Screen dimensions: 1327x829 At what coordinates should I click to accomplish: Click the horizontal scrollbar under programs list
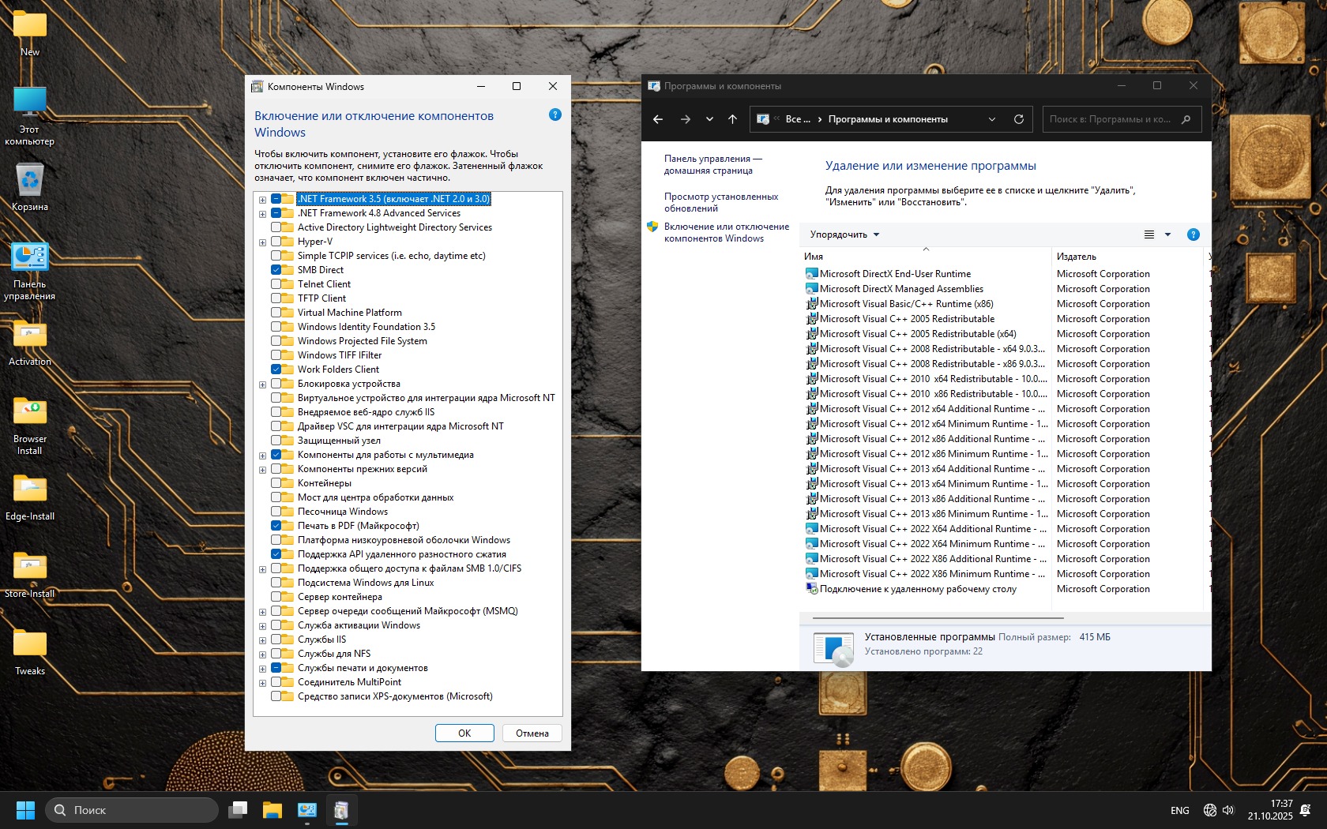[938, 617]
